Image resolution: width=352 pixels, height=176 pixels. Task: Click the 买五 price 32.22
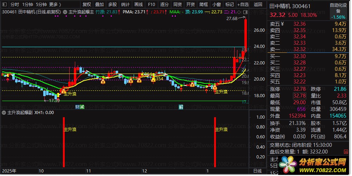299,81
